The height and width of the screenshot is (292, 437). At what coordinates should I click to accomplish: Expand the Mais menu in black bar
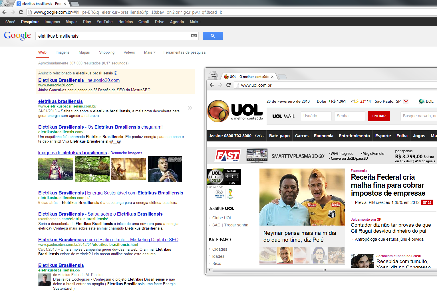click(x=195, y=22)
